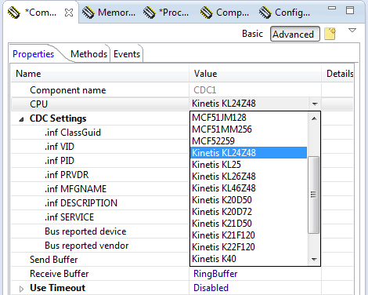Select the CPU property name
The width and height of the screenshot is (368, 295).
pos(38,104)
